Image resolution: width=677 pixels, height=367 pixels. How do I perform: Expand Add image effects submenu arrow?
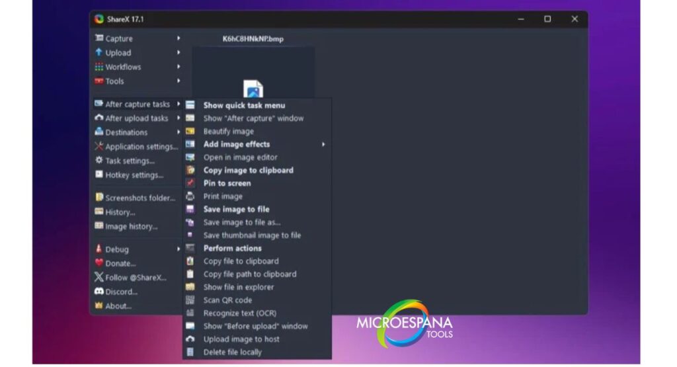(x=323, y=144)
